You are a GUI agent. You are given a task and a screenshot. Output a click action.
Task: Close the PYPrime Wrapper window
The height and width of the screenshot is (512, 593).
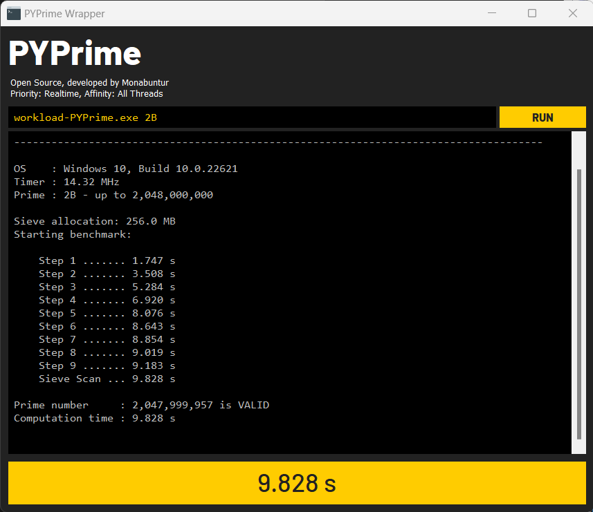(x=572, y=13)
